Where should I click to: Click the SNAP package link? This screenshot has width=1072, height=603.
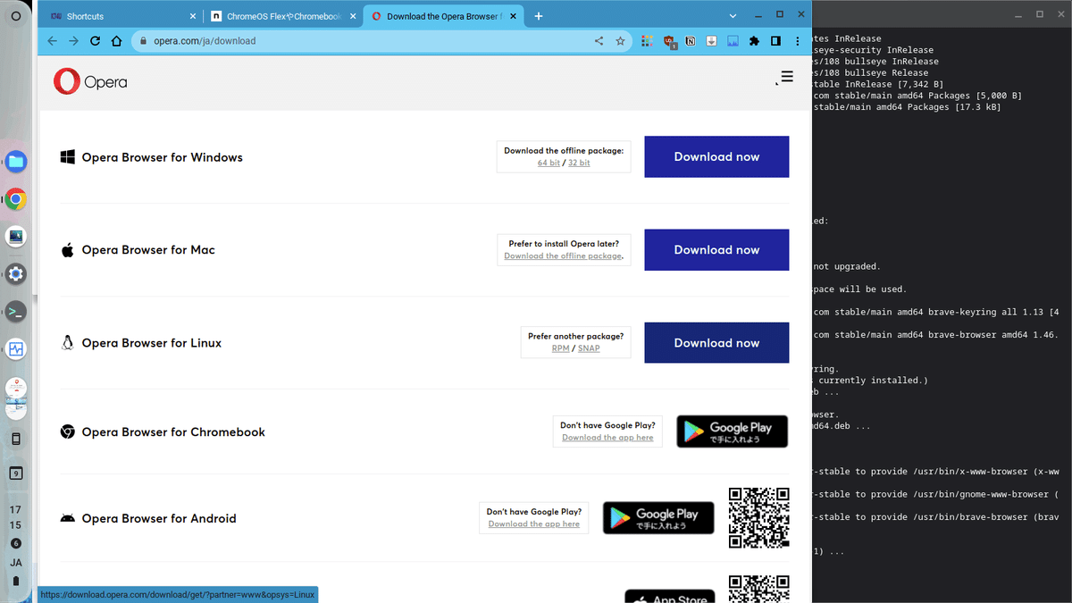589,348
